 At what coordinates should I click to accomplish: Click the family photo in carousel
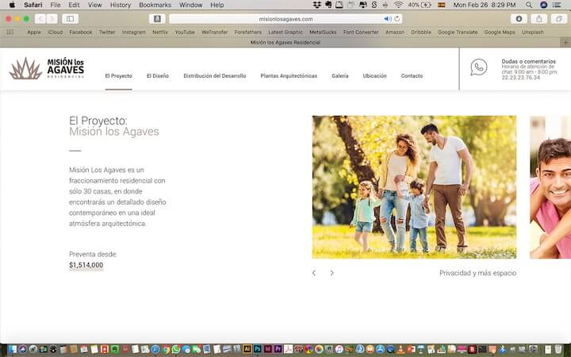(414, 187)
